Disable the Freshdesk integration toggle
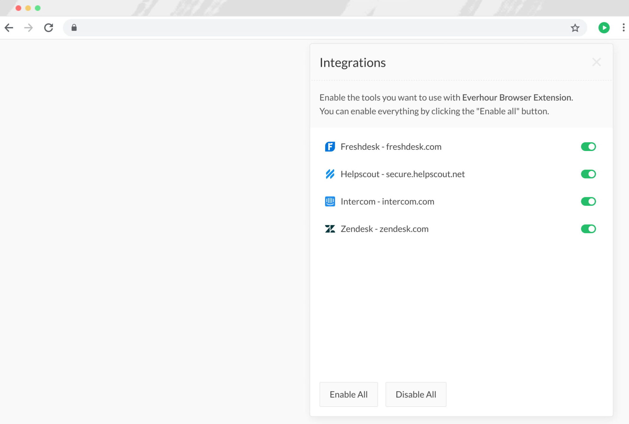 tap(588, 147)
